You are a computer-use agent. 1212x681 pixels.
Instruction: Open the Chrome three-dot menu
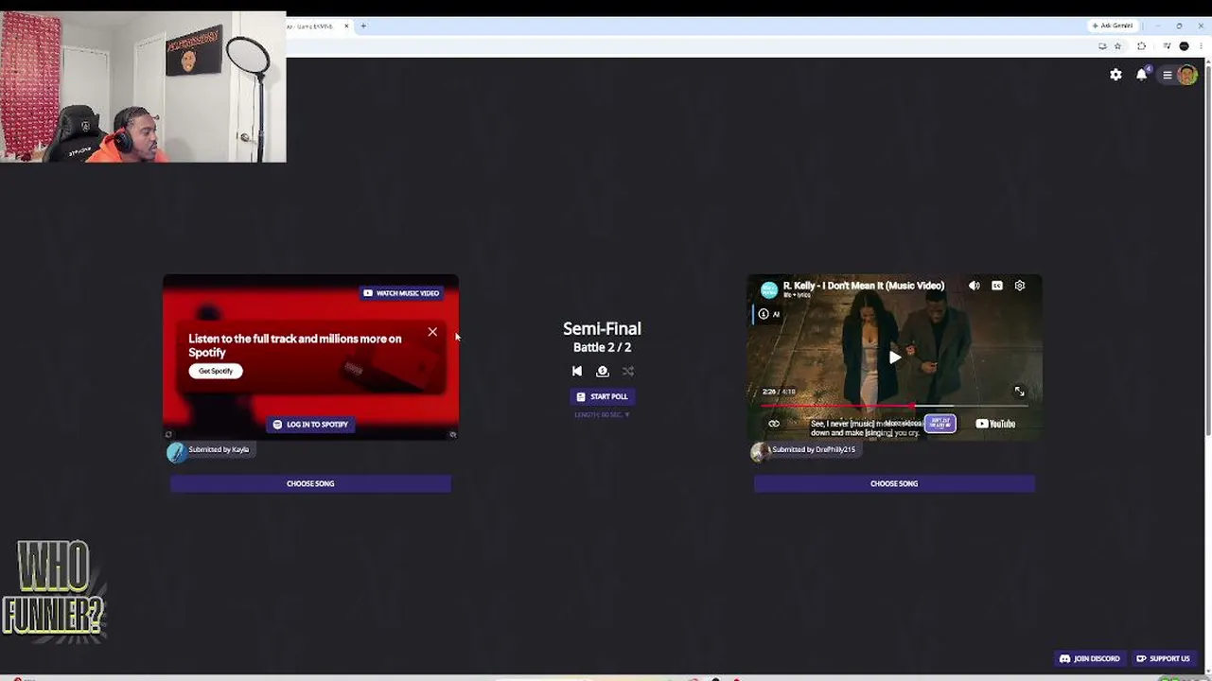tap(1199, 45)
